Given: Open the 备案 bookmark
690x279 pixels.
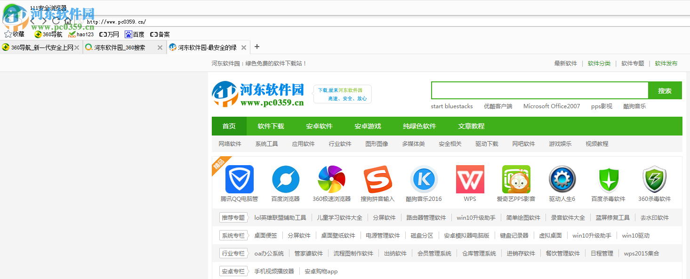Looking at the screenshot, I should coord(160,34).
